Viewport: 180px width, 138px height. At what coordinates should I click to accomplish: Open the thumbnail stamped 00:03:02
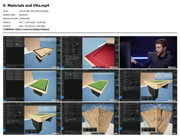coord(90,85)
